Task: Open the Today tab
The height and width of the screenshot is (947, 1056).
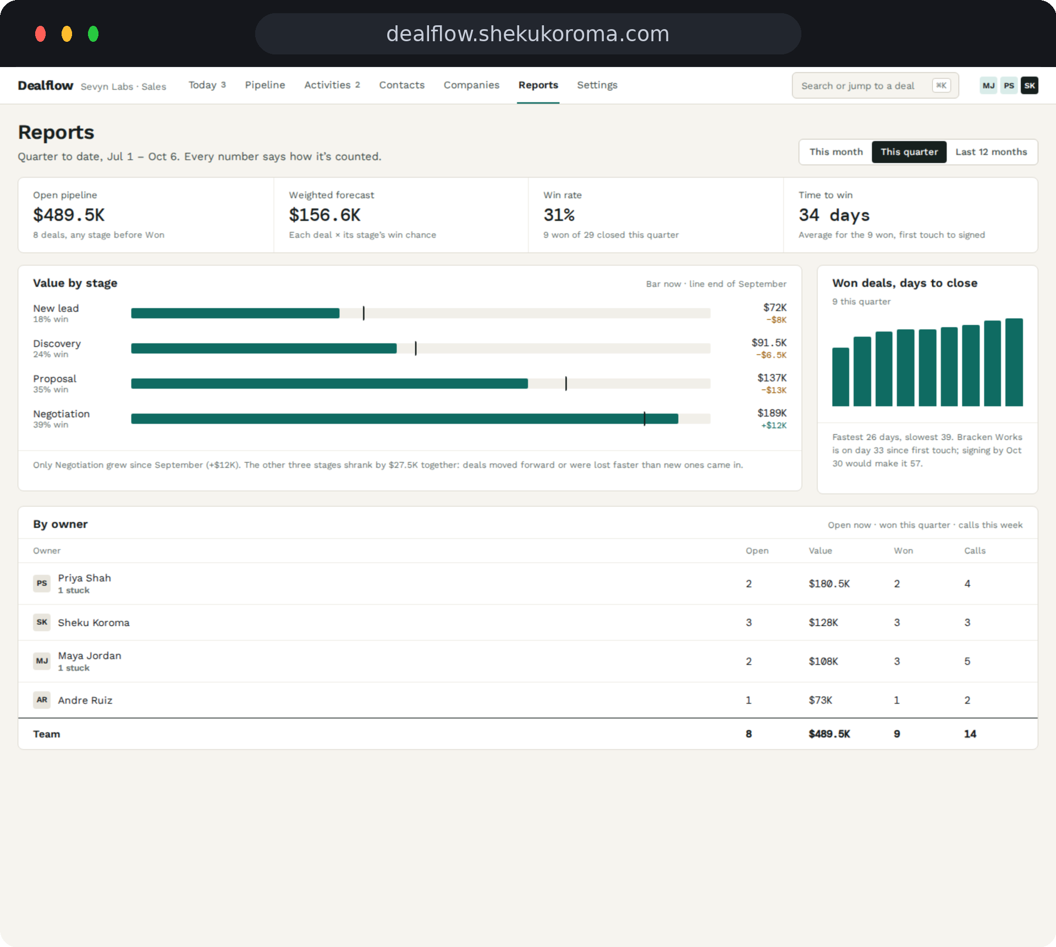Action: coord(207,85)
